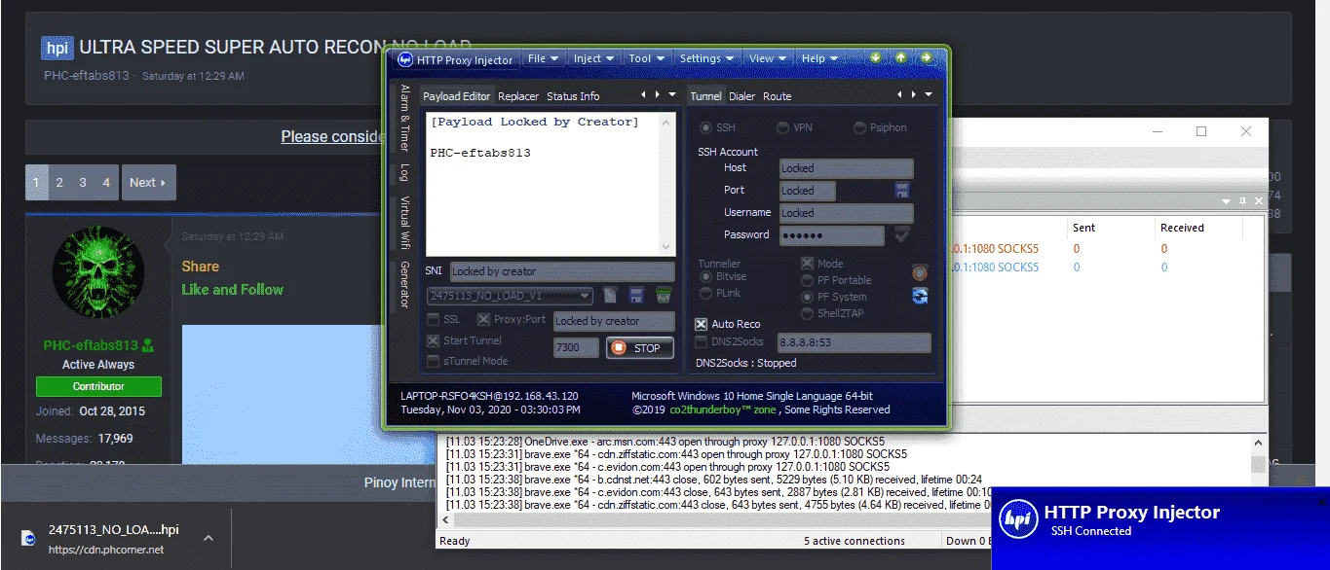Switch to the Replacer tab
Screen dimensions: 1330x570
(x=518, y=96)
